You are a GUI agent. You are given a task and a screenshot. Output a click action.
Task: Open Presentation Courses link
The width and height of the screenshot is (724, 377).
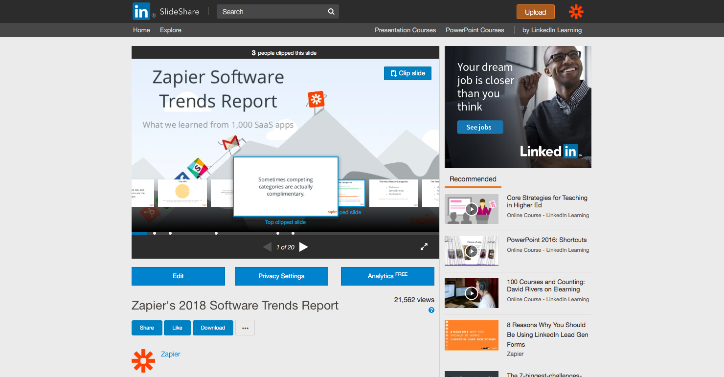405,30
